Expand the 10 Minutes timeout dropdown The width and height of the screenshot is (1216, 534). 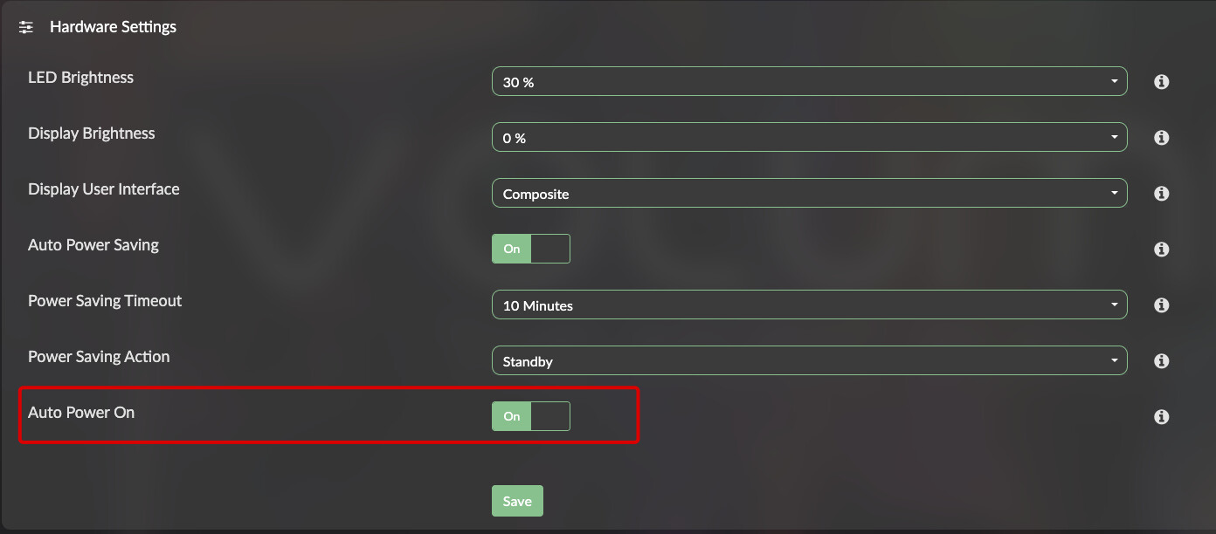(809, 305)
